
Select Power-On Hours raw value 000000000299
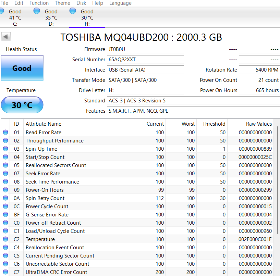[255, 190]
